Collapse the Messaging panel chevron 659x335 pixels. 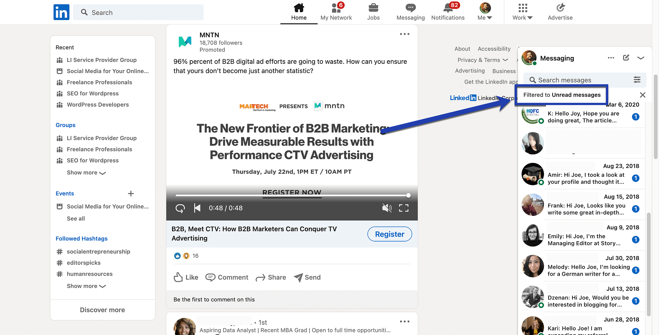641,58
